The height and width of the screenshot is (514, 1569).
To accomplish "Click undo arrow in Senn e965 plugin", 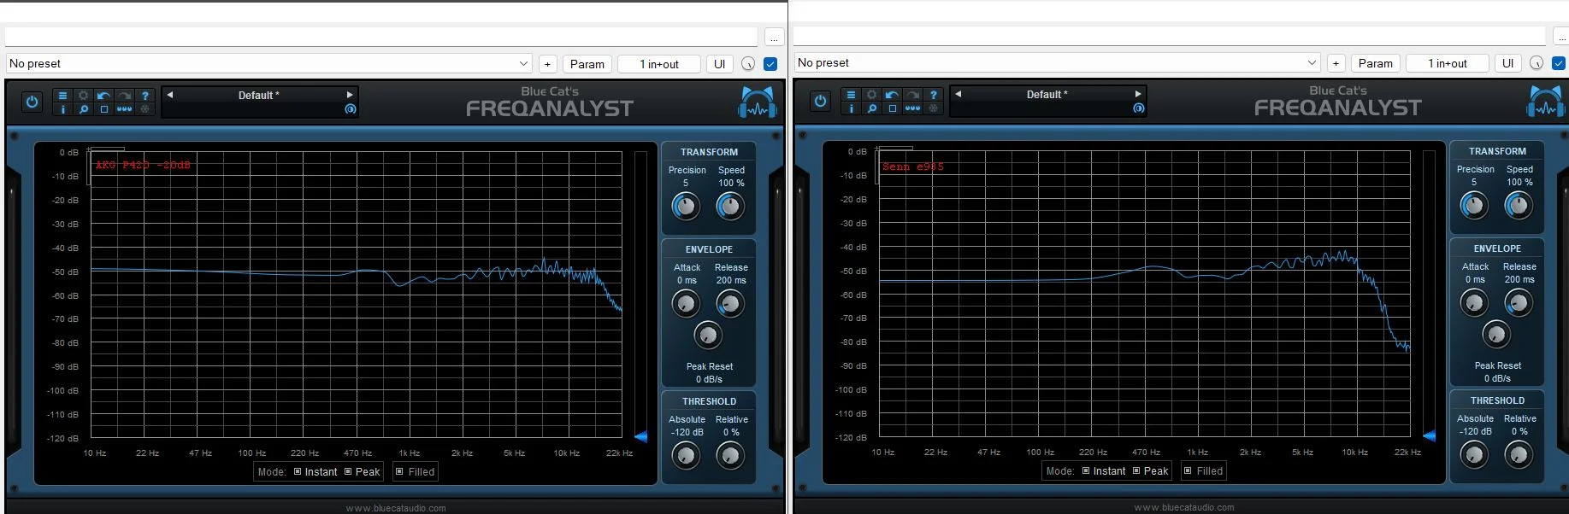I will [x=892, y=95].
